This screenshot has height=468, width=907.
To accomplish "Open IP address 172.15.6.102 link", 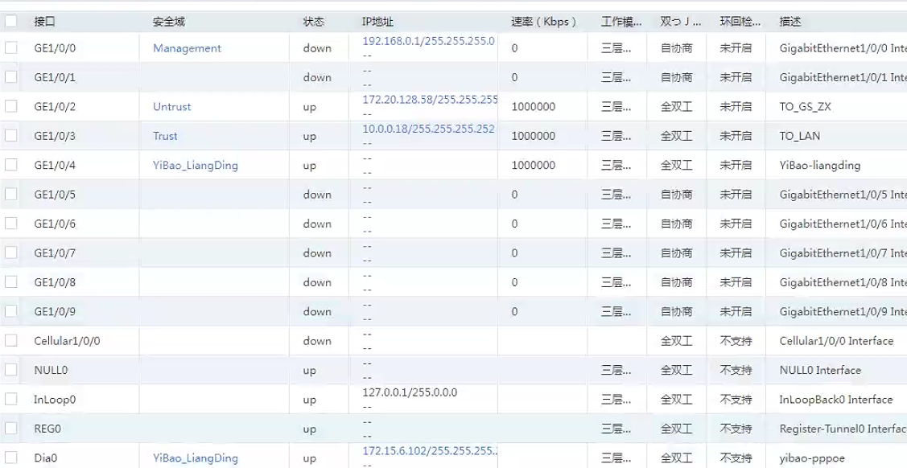I will (x=430, y=450).
